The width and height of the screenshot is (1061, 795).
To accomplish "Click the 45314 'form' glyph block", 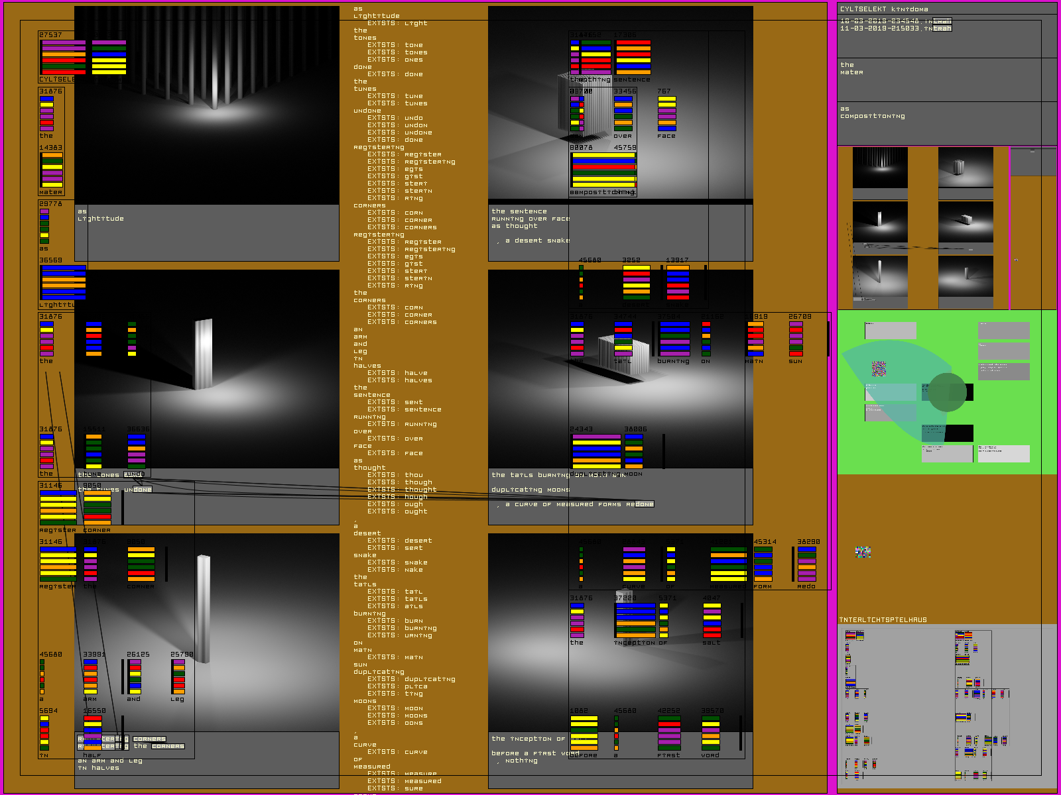I will coord(763,564).
